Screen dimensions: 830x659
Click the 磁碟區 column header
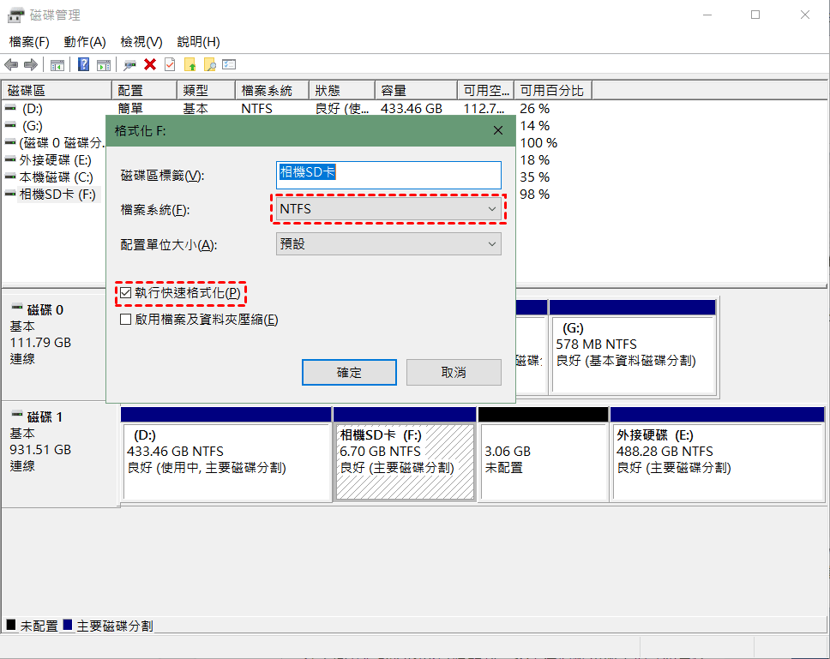[x=57, y=91]
